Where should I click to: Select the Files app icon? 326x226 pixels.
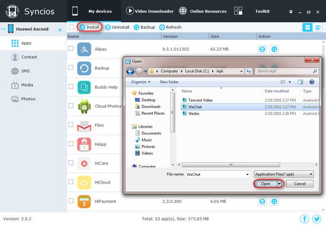84,126
